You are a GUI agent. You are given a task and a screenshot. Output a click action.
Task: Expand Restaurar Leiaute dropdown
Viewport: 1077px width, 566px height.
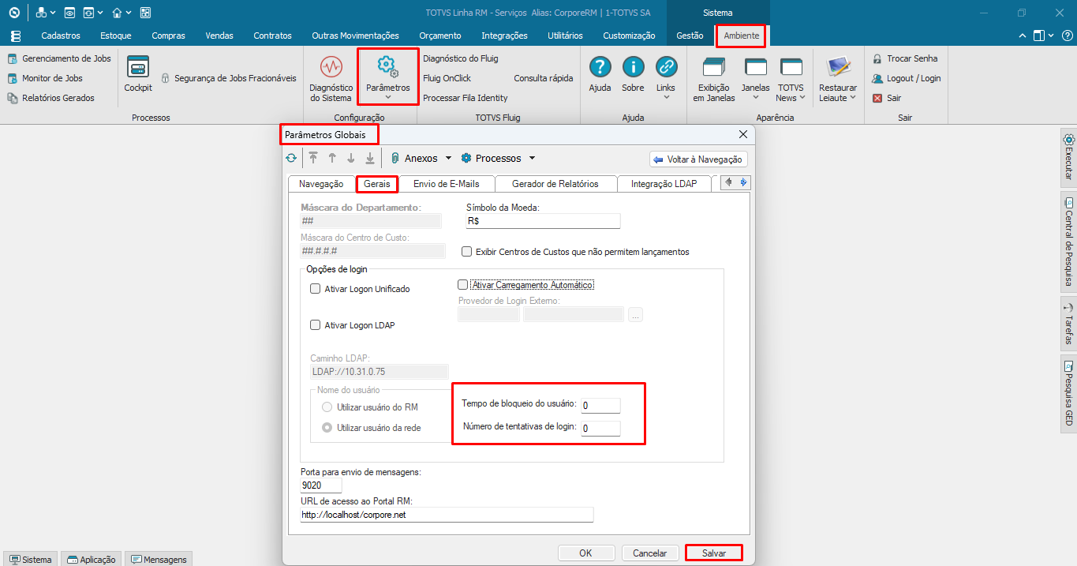[x=853, y=98]
